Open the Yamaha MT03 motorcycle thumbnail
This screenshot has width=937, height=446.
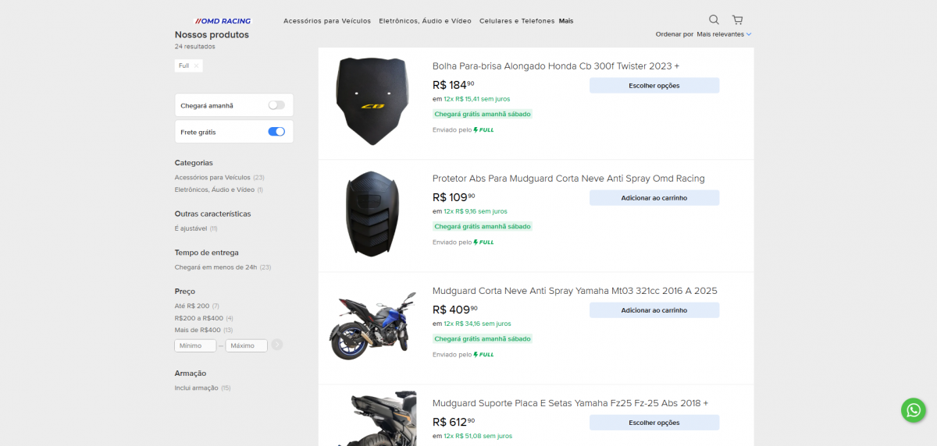pos(373,326)
